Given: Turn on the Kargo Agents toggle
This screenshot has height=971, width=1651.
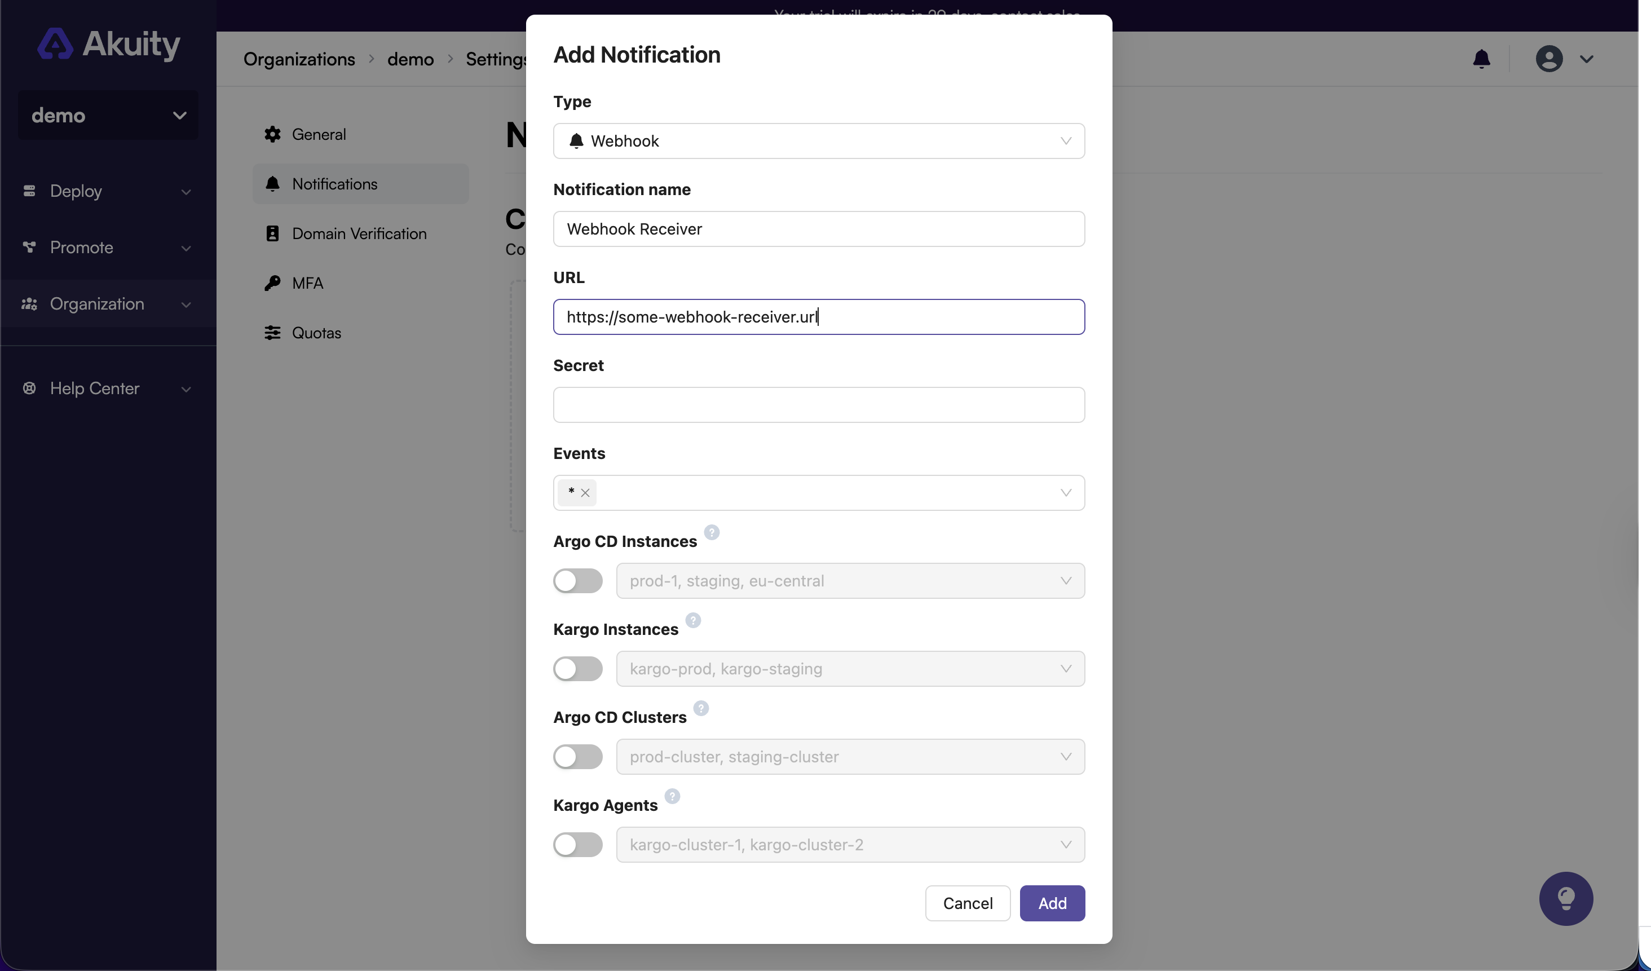Looking at the screenshot, I should pos(578,845).
